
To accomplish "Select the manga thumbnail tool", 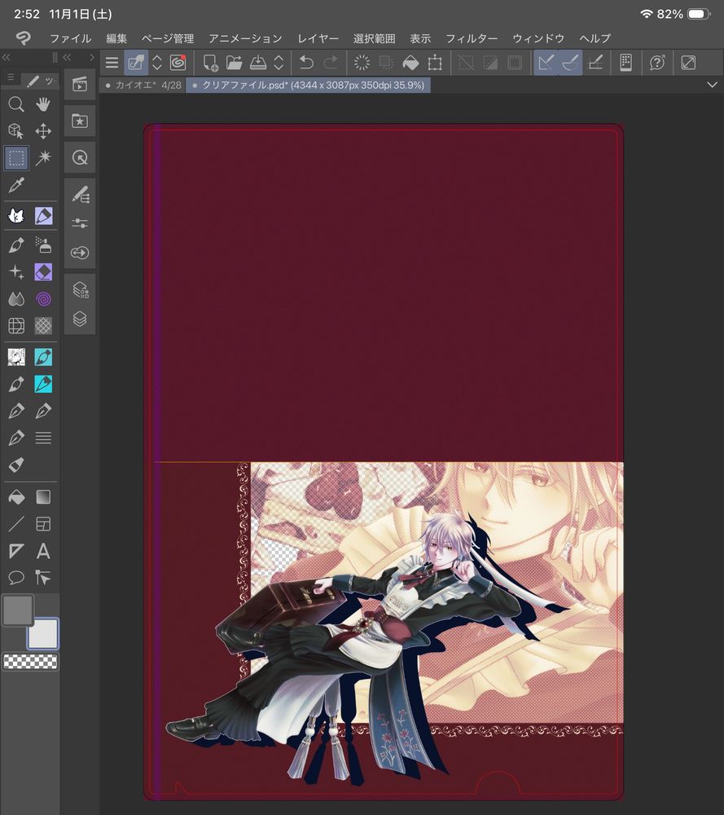I will pyautogui.click(x=16, y=357).
